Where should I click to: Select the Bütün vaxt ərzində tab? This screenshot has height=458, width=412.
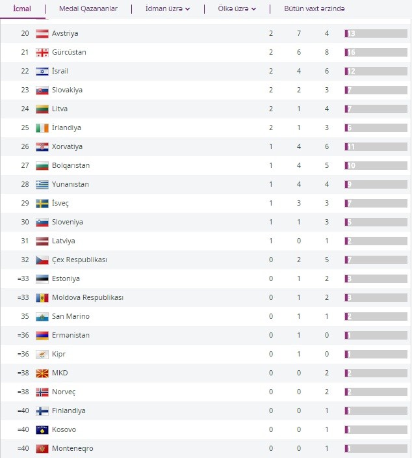pyautogui.click(x=315, y=9)
